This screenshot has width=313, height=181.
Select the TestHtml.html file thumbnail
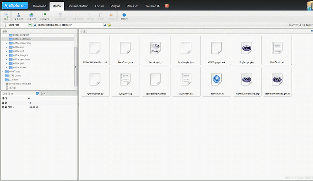tap(216, 82)
